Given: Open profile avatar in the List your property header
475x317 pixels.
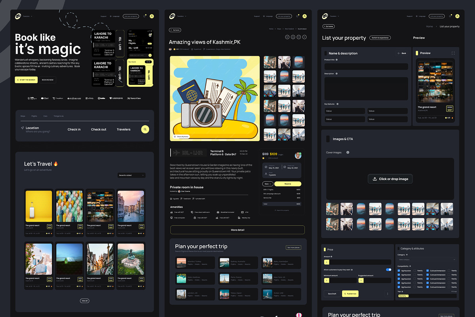Looking at the screenshot, I should pos(457,16).
